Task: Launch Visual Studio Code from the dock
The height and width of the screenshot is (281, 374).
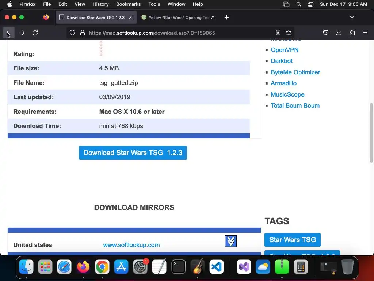Action: pyautogui.click(x=216, y=267)
